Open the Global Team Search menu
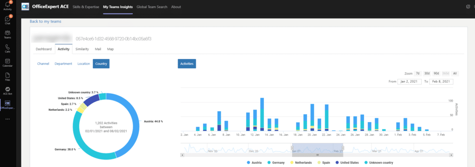 [x=152, y=6]
